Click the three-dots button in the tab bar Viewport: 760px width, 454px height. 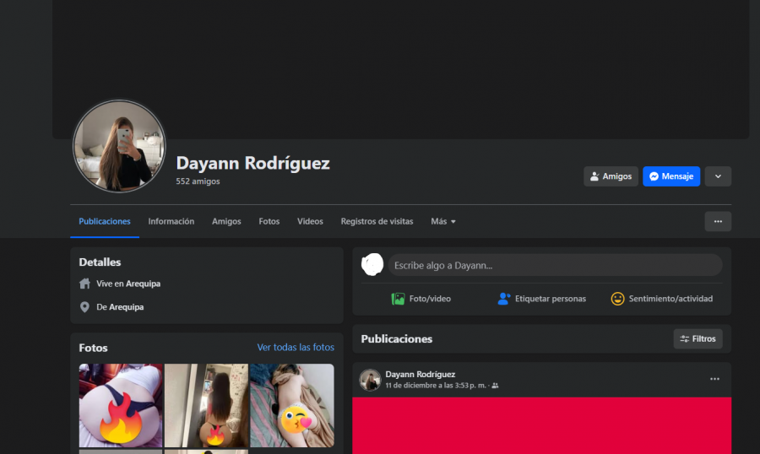(x=718, y=221)
